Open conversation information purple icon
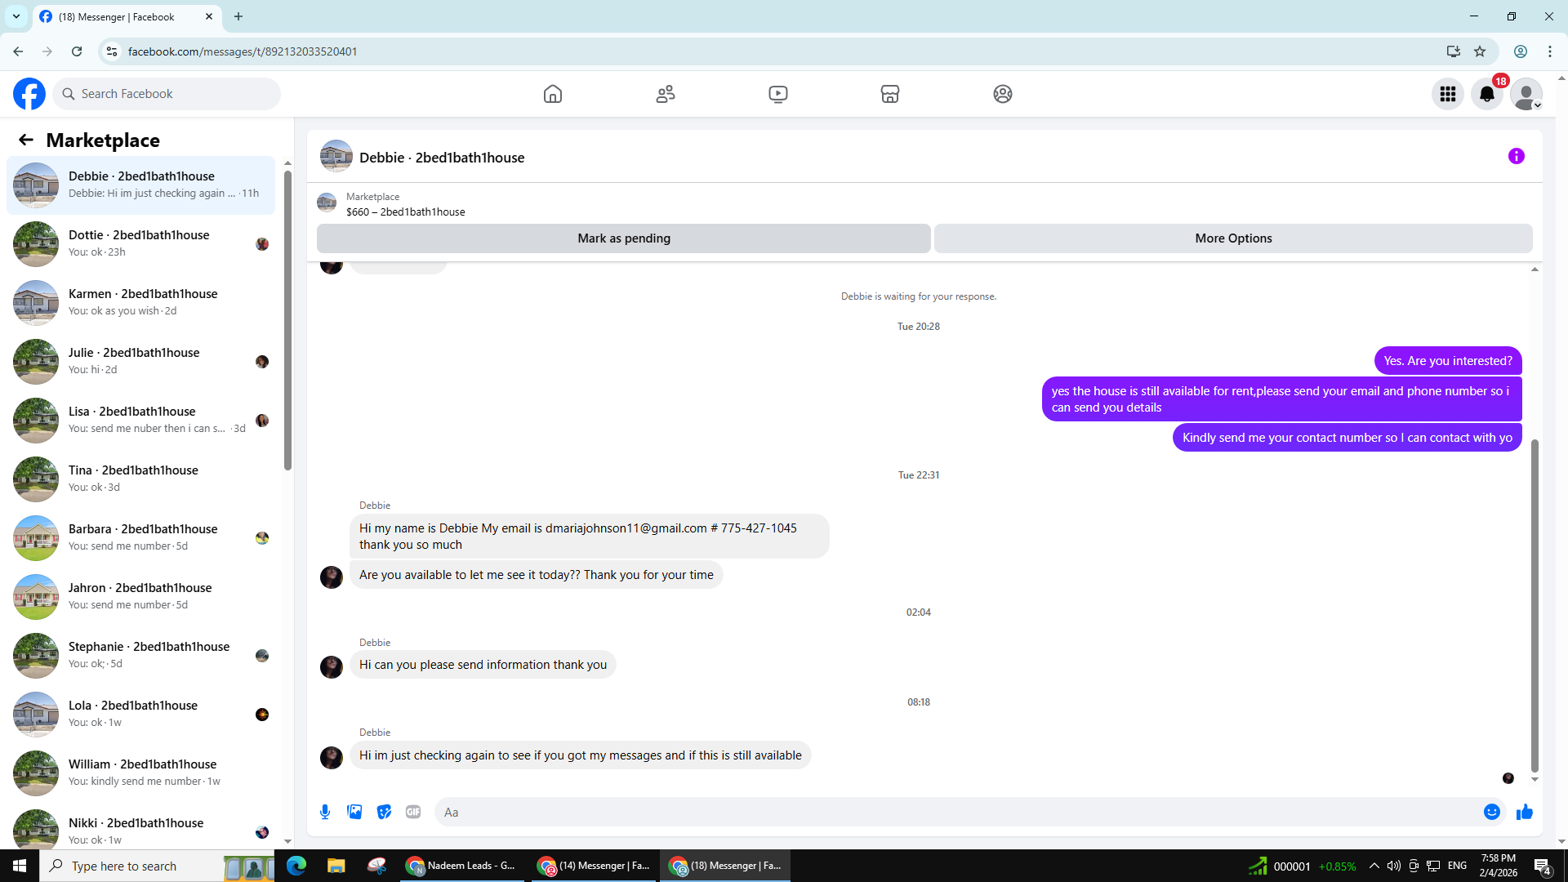The width and height of the screenshot is (1568, 882). pyautogui.click(x=1516, y=156)
